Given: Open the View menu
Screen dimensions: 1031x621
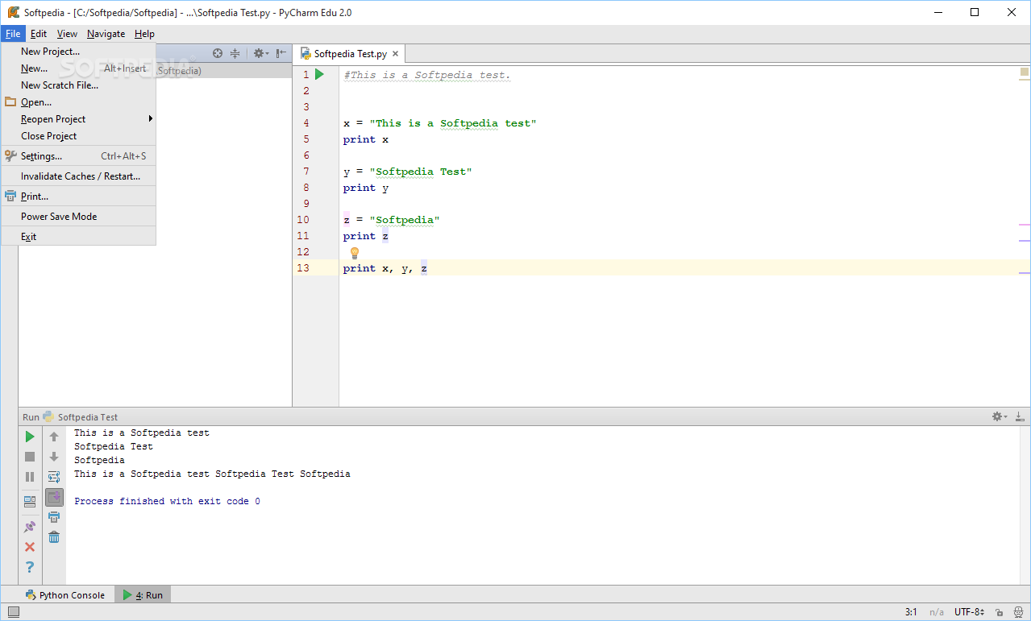Looking at the screenshot, I should pos(67,34).
